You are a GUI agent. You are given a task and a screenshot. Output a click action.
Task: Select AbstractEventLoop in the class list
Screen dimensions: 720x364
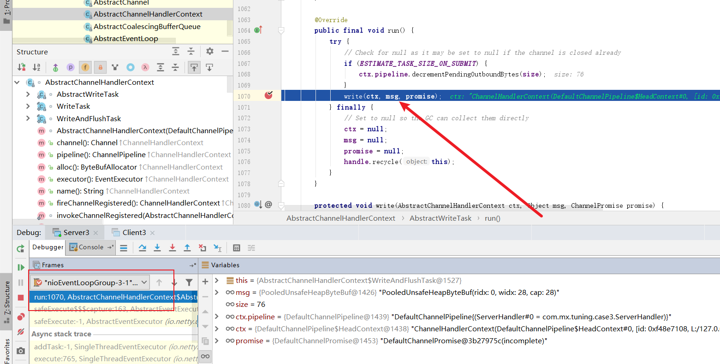(x=125, y=39)
